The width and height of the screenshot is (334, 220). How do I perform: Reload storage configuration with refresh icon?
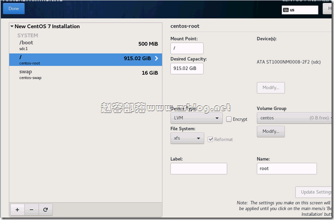point(45,210)
